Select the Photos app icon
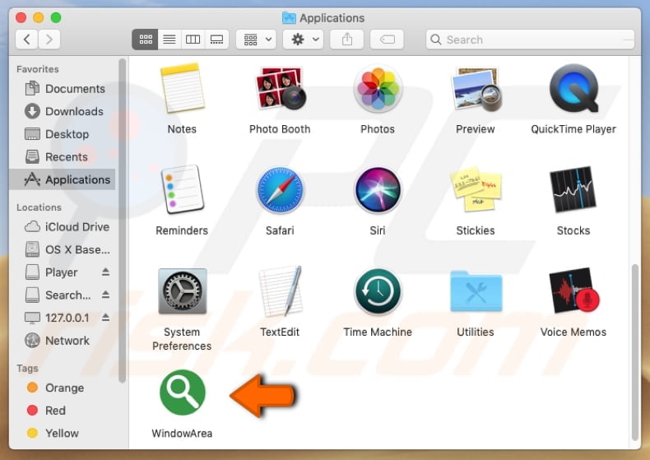Image resolution: width=650 pixels, height=460 pixels. coord(378,89)
